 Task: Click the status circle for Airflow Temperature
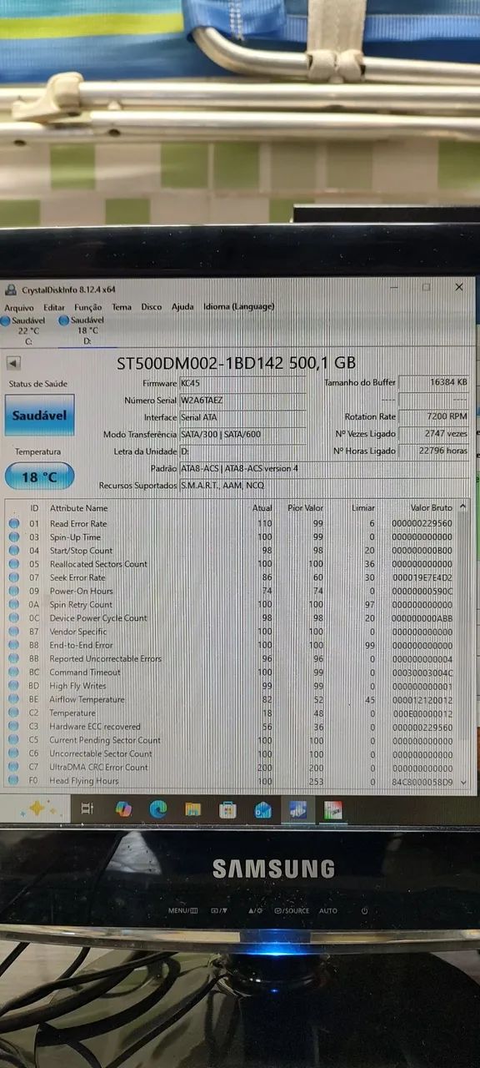coord(13,699)
